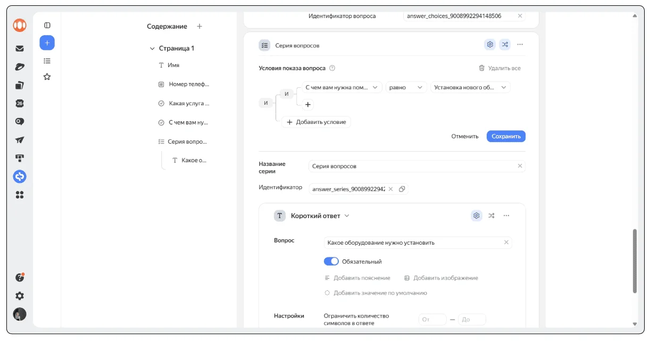Click Добавить значение по умолчанию link
This screenshot has width=650, height=342.
tap(376, 293)
